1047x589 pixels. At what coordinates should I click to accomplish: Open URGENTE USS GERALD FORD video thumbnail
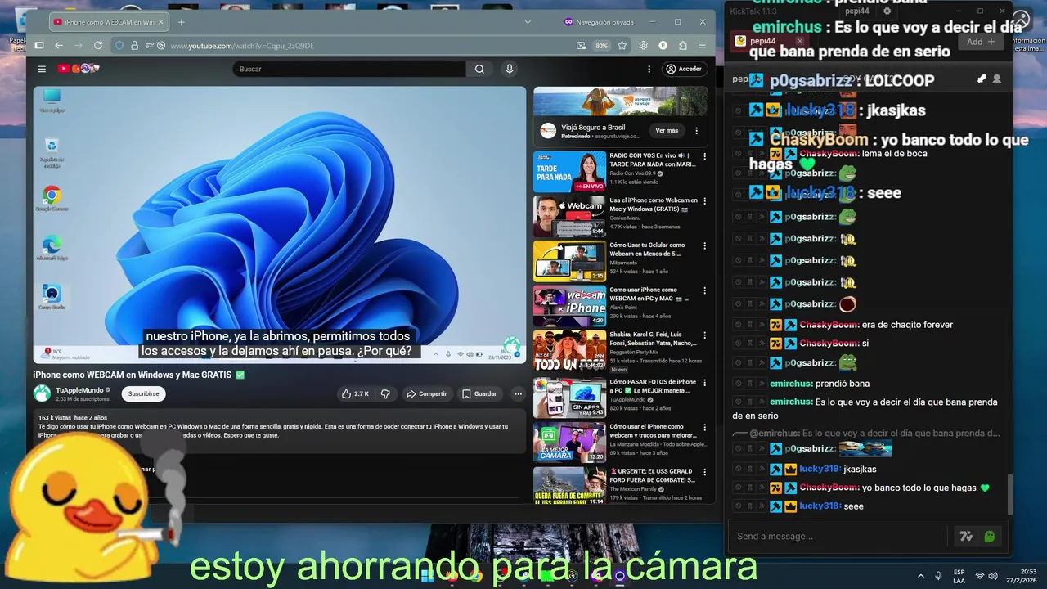coord(569,485)
